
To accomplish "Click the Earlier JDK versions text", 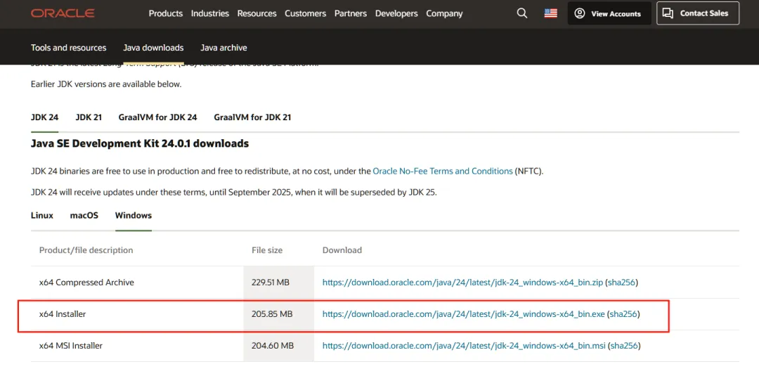I will pyautogui.click(x=106, y=84).
